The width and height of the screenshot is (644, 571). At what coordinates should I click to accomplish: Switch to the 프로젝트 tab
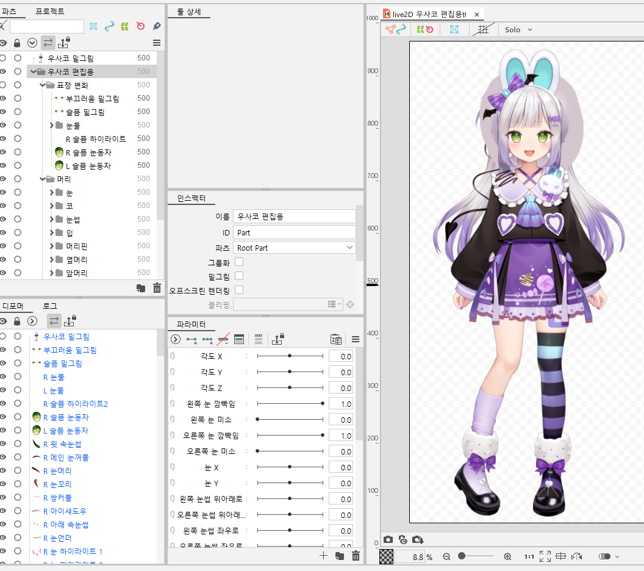(49, 12)
